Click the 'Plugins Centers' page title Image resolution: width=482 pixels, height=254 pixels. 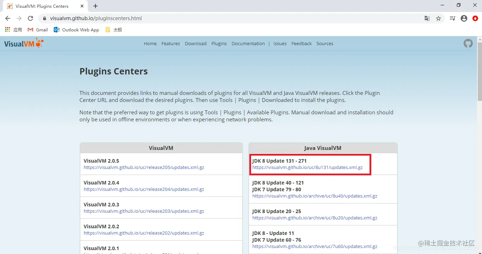click(x=114, y=71)
